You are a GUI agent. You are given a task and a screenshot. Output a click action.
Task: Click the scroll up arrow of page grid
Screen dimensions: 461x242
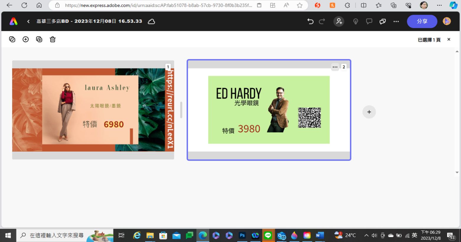pyautogui.click(x=457, y=51)
